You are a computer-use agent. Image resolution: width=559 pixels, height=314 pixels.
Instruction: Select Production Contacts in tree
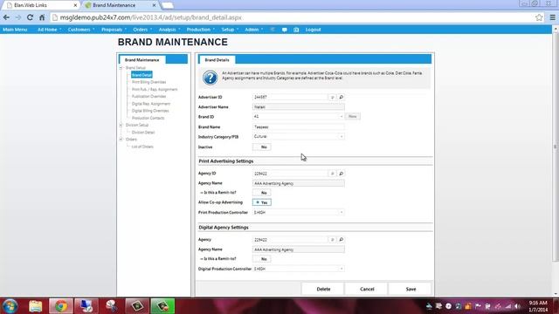point(148,118)
